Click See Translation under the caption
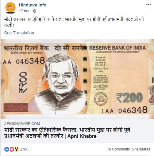 coord(19,33)
